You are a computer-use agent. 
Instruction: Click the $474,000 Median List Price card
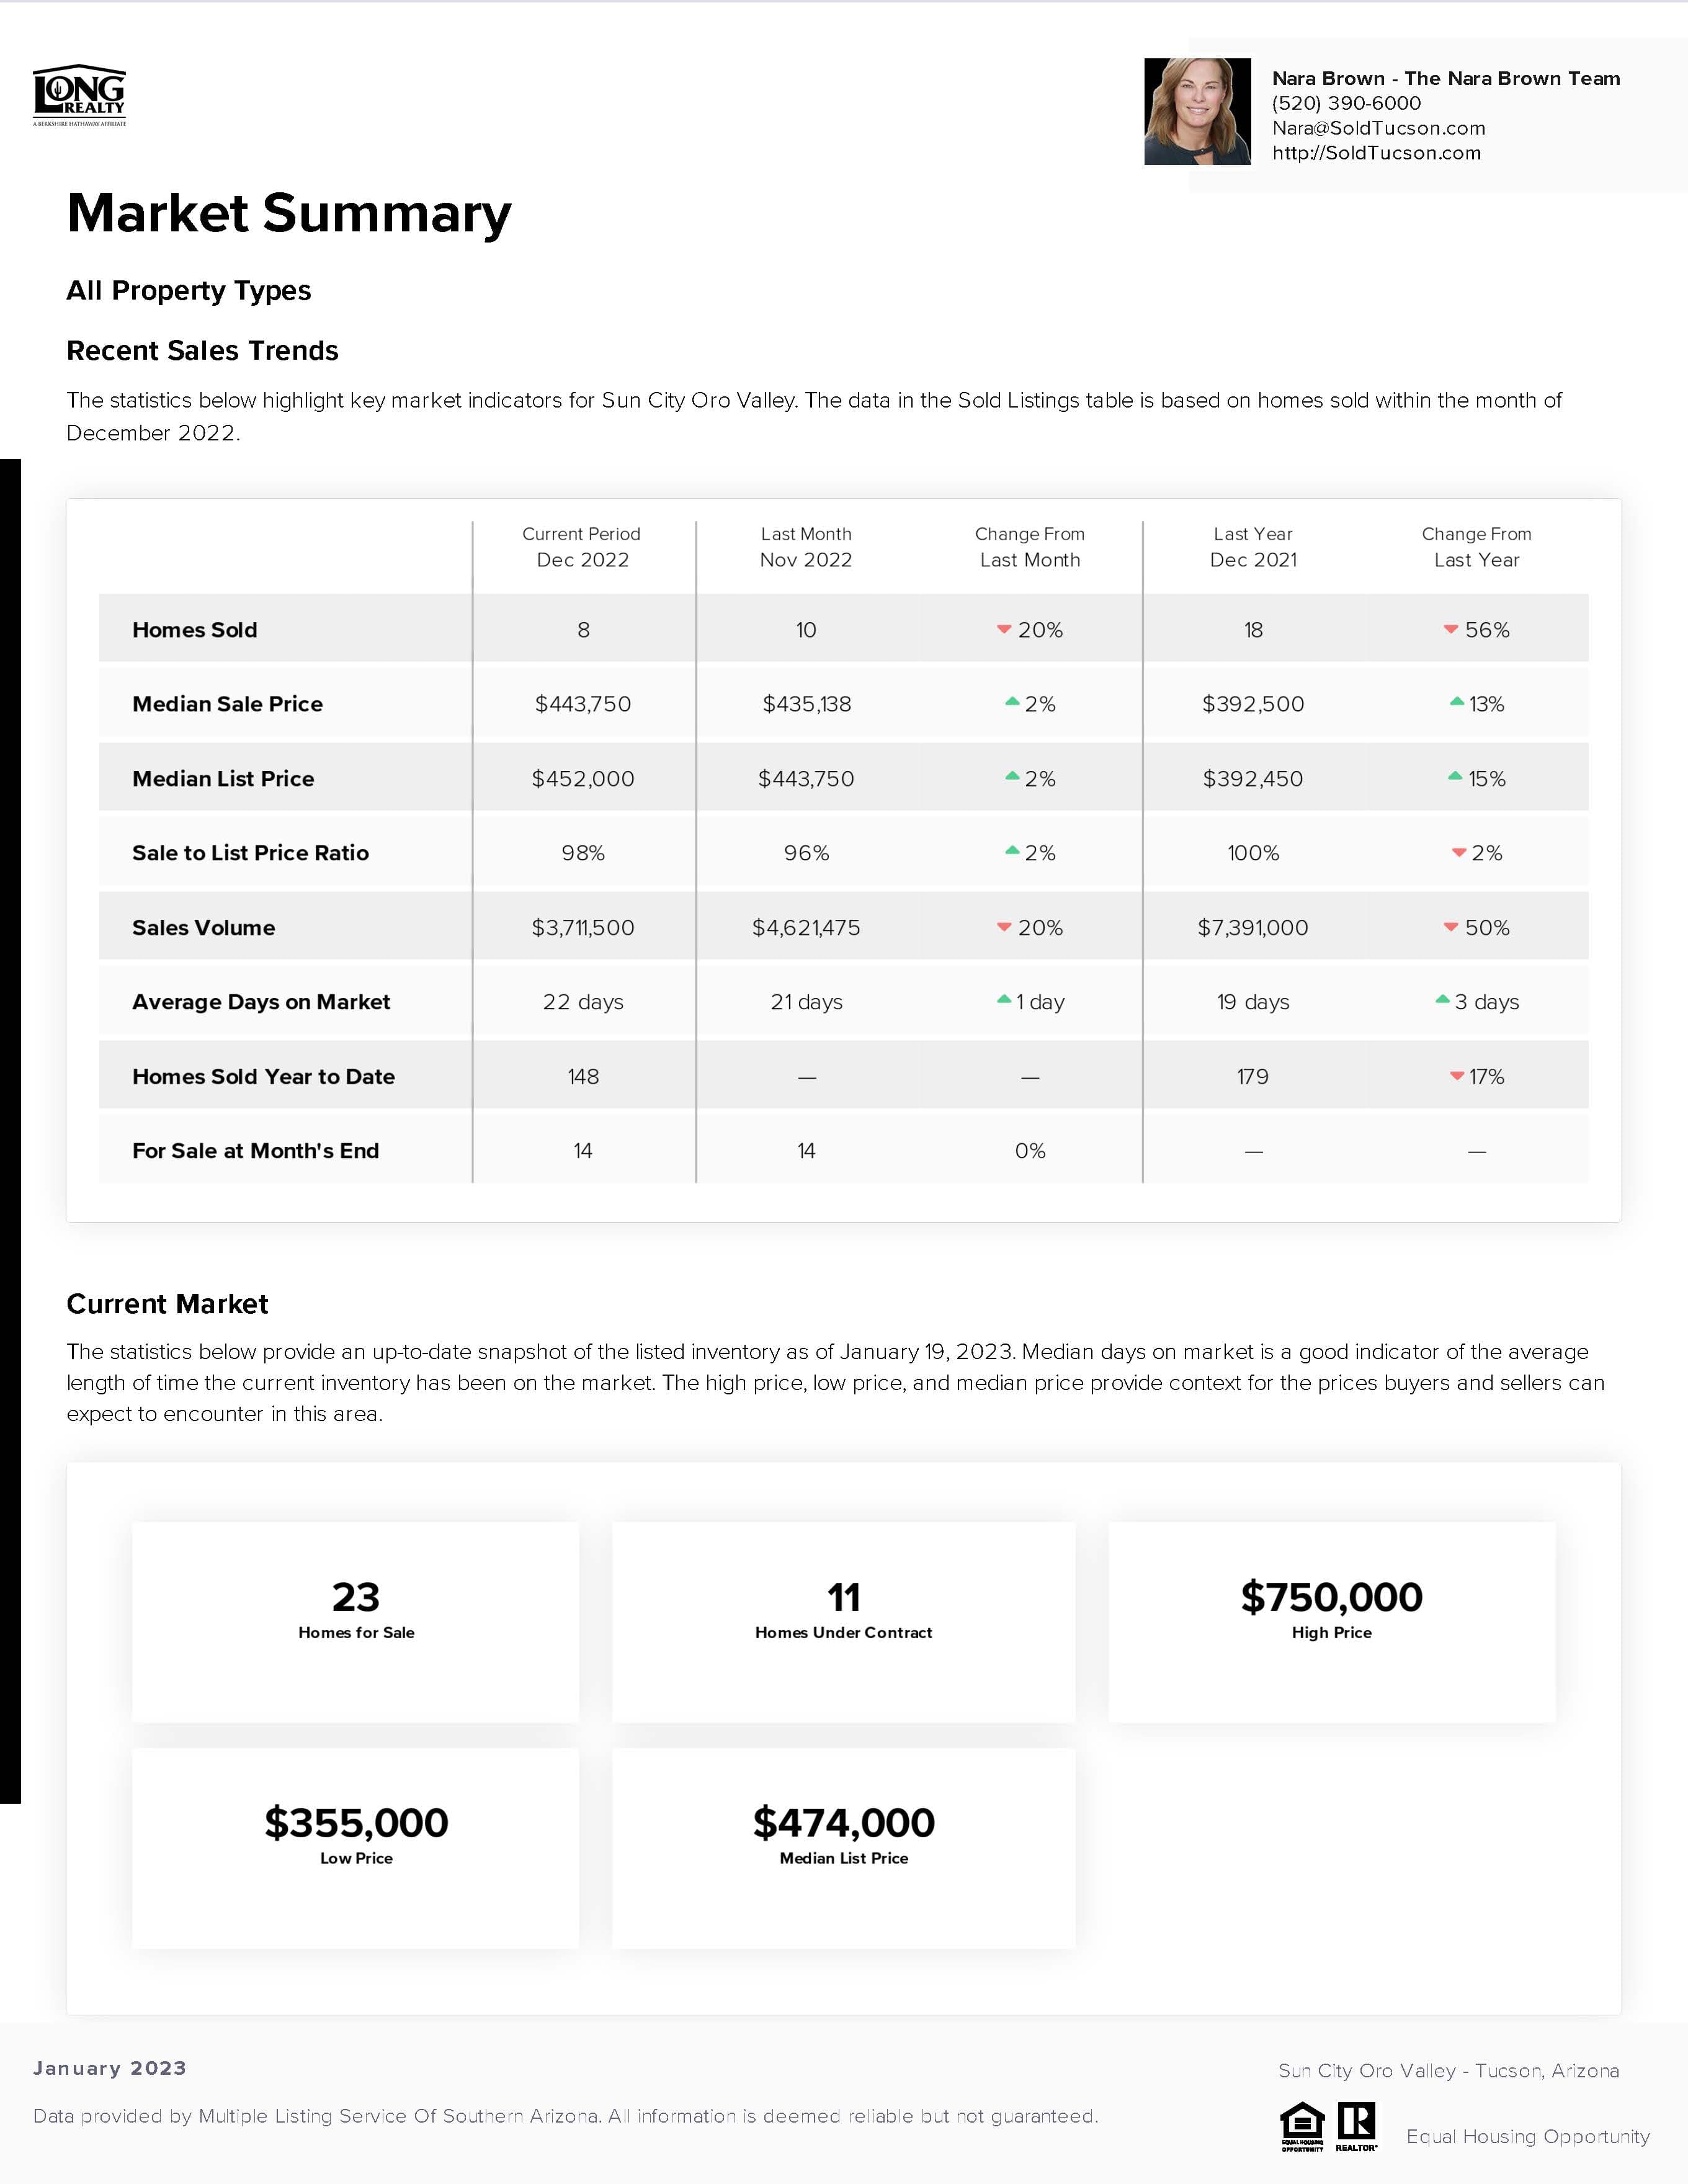tap(843, 1848)
